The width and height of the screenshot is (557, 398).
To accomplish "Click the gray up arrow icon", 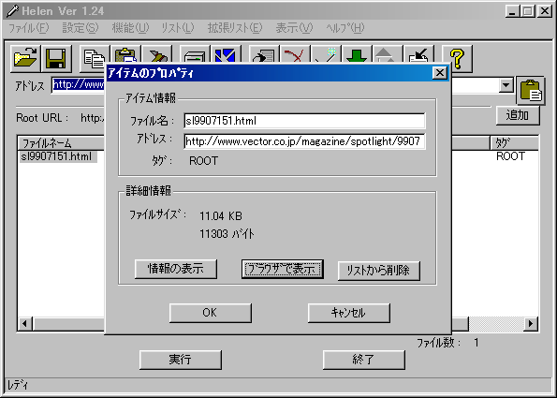I will click(388, 55).
